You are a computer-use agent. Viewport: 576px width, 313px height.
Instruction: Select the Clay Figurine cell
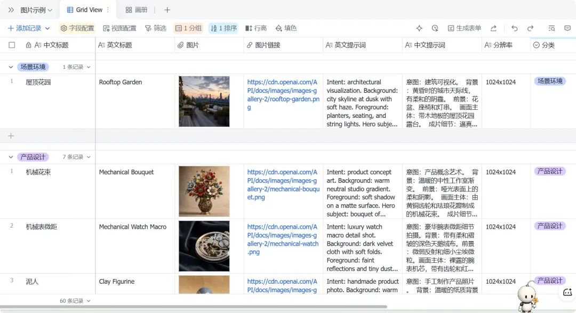(x=135, y=284)
